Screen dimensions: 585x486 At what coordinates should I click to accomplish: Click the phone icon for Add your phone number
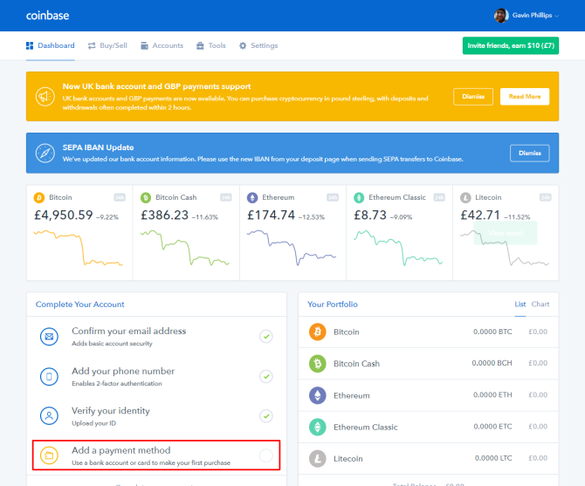click(x=49, y=376)
